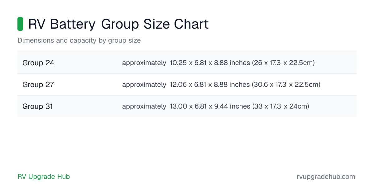Screen dimensions: 374x196
Task: Click the Group 24 dimensions text
Action: [x=218, y=63]
